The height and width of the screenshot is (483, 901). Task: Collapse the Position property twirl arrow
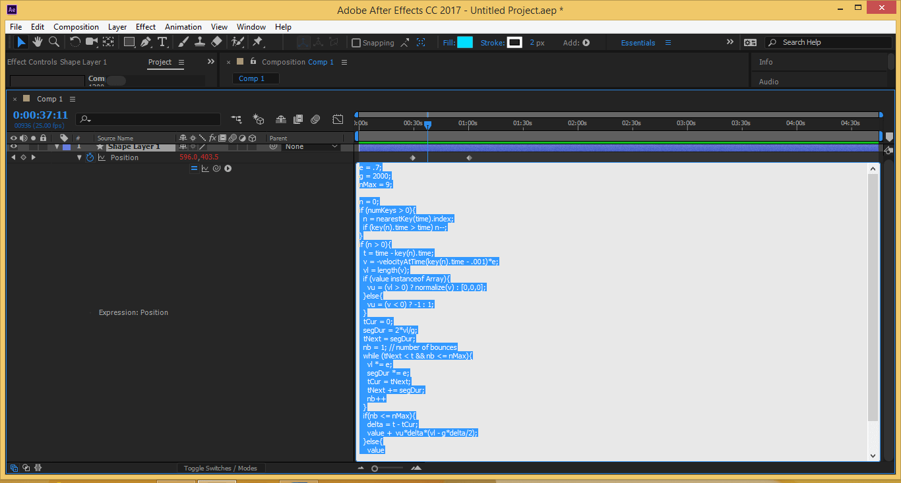[x=80, y=157]
